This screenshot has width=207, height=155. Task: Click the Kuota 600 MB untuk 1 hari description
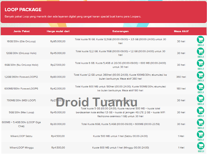point(121,148)
